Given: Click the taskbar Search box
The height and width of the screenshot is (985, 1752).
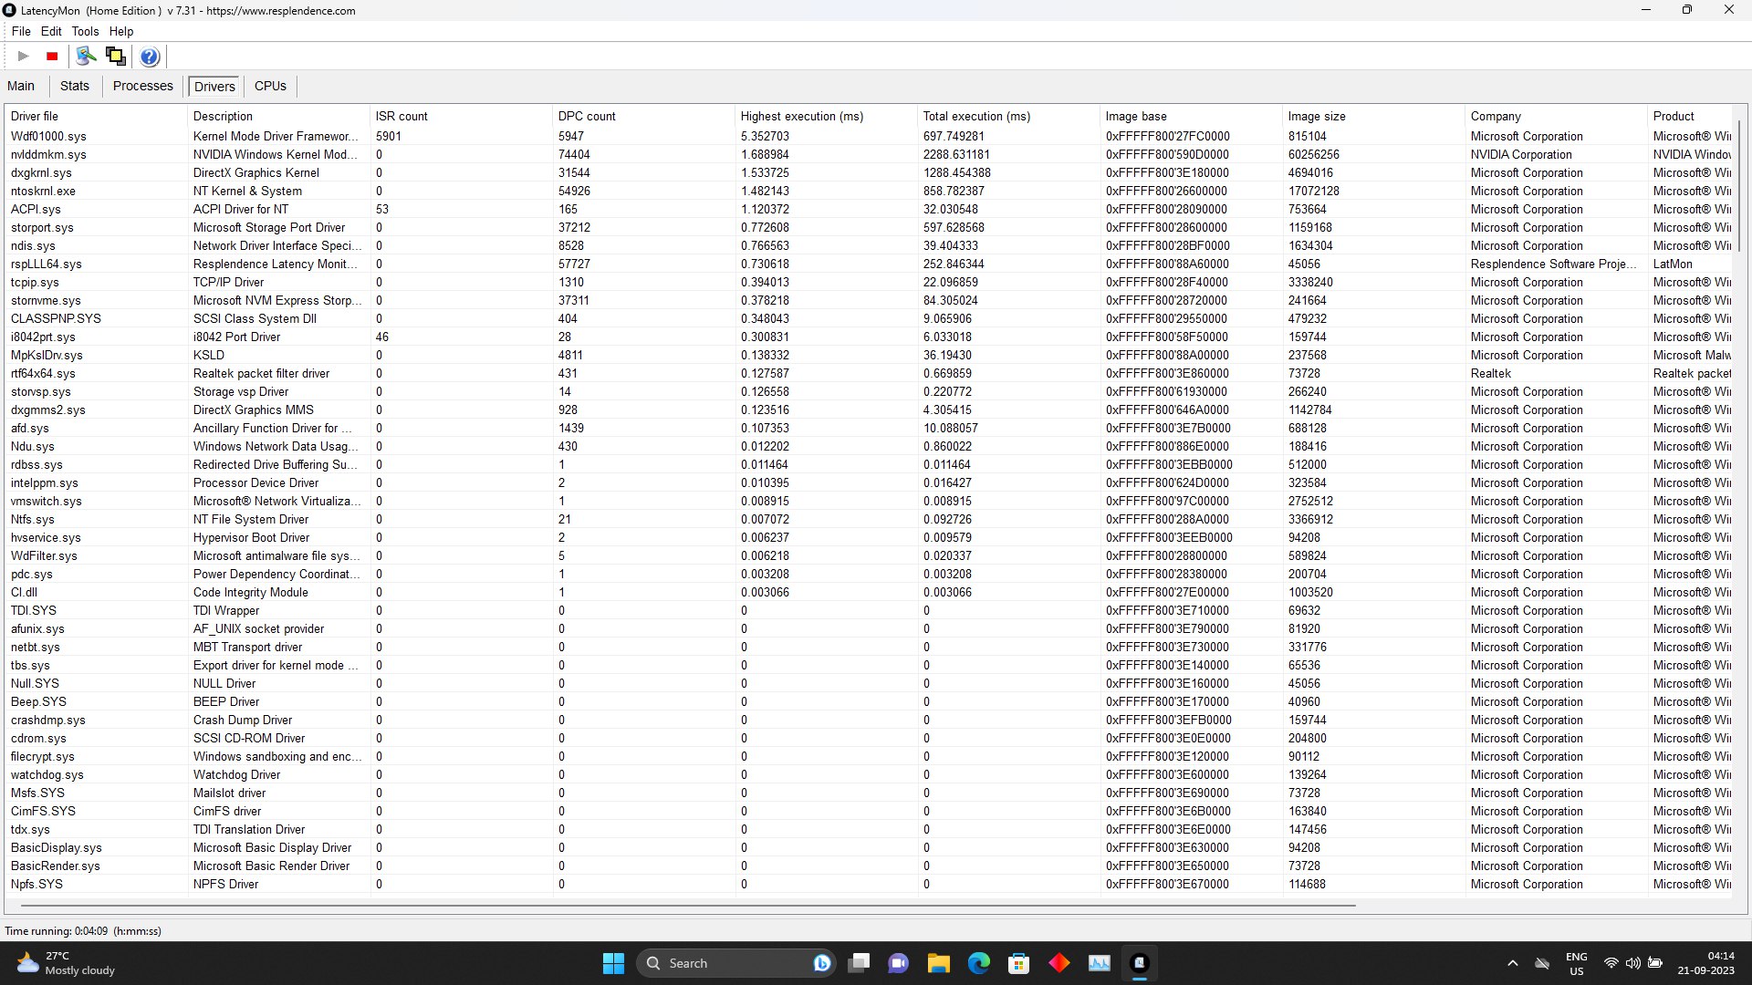Looking at the screenshot, I should click(735, 963).
